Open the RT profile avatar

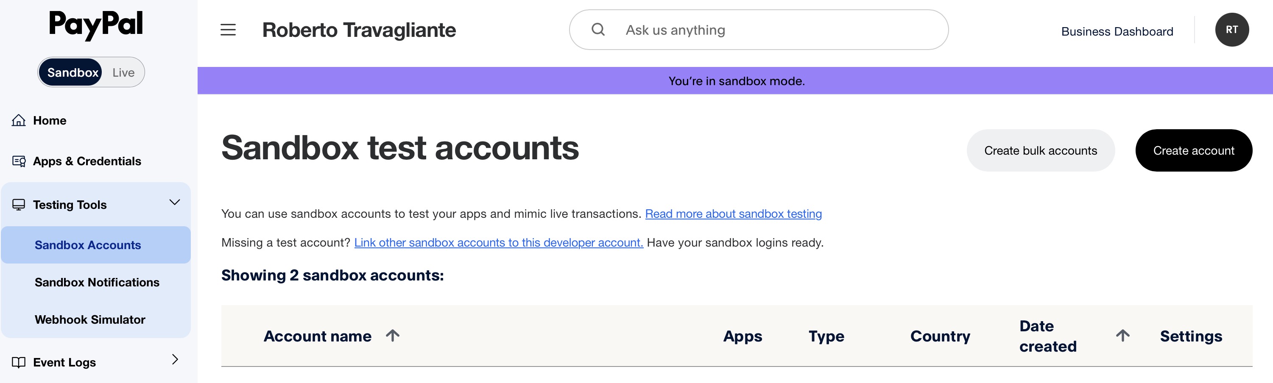point(1231,30)
